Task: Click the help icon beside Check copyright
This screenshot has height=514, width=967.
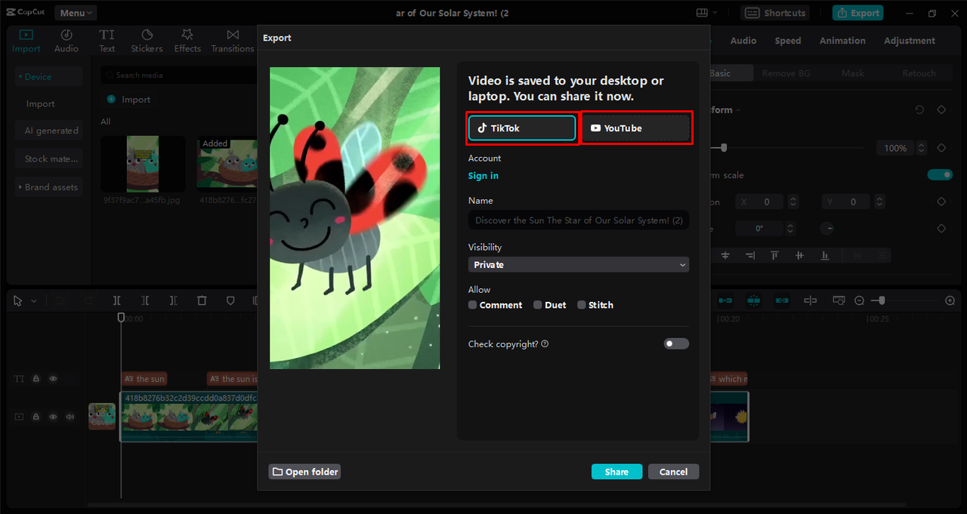Action: (x=545, y=344)
